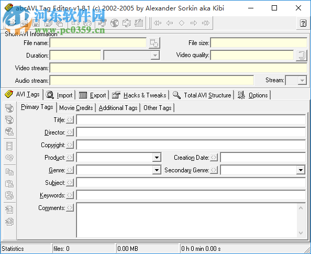Click inside the Comments text area
Screen dimensions: 311x254
(186, 220)
